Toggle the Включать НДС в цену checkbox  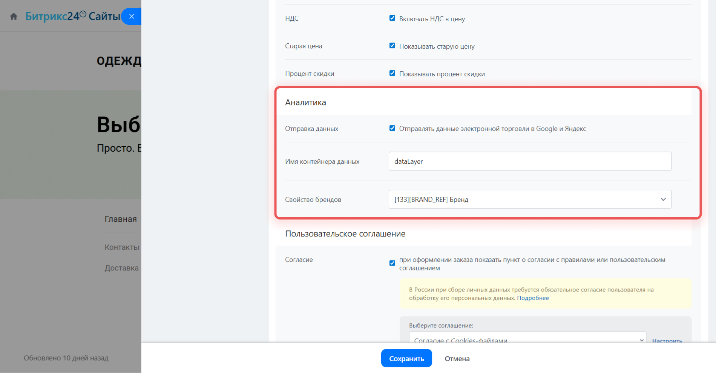[x=392, y=18]
